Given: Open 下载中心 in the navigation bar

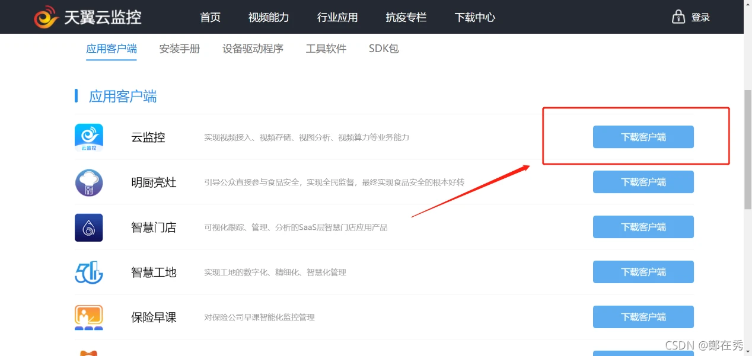Looking at the screenshot, I should click(x=475, y=17).
